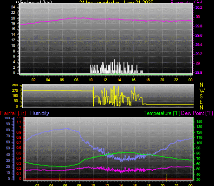Click the sunset yellow marker near hour 20

167,177
